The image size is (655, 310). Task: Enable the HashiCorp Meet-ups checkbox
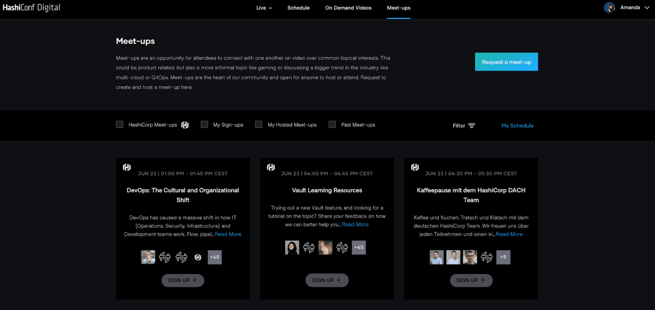[120, 124]
